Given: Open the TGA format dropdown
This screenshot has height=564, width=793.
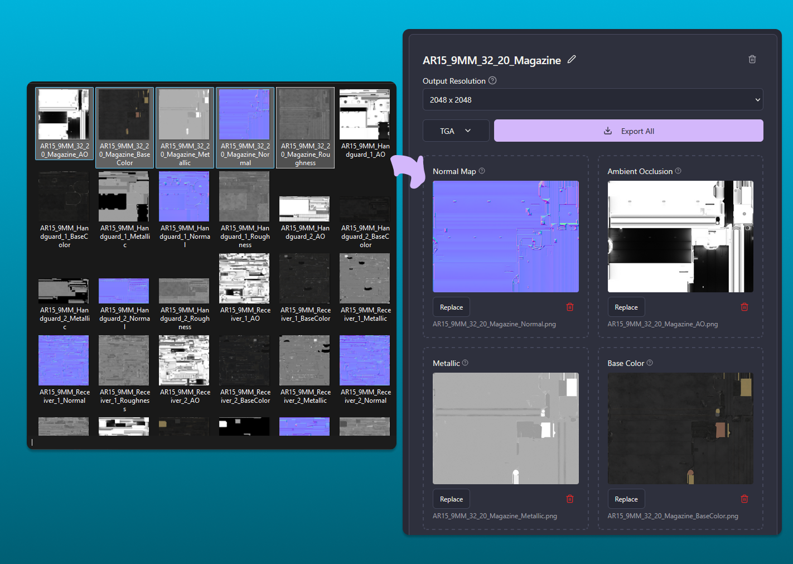Looking at the screenshot, I should coord(456,131).
